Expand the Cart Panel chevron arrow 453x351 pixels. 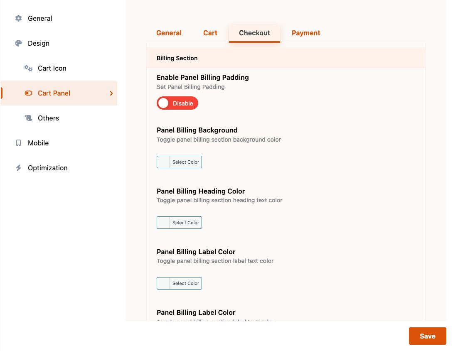pyautogui.click(x=111, y=93)
